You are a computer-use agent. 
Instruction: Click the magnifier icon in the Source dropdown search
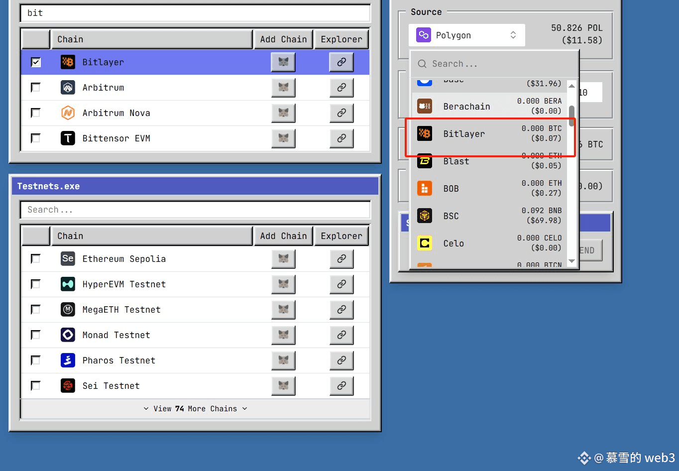click(422, 64)
